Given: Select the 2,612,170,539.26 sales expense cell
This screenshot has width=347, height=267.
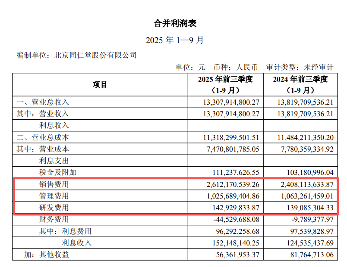Looking at the screenshot, I should (x=231, y=185).
